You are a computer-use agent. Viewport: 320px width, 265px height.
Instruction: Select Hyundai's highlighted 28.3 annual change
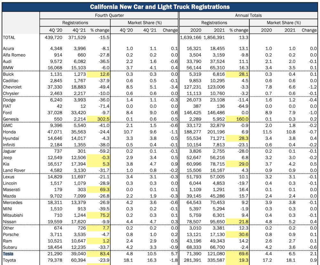tap(237, 138)
